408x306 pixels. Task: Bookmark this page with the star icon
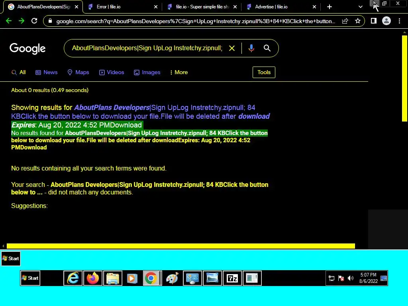click(358, 21)
